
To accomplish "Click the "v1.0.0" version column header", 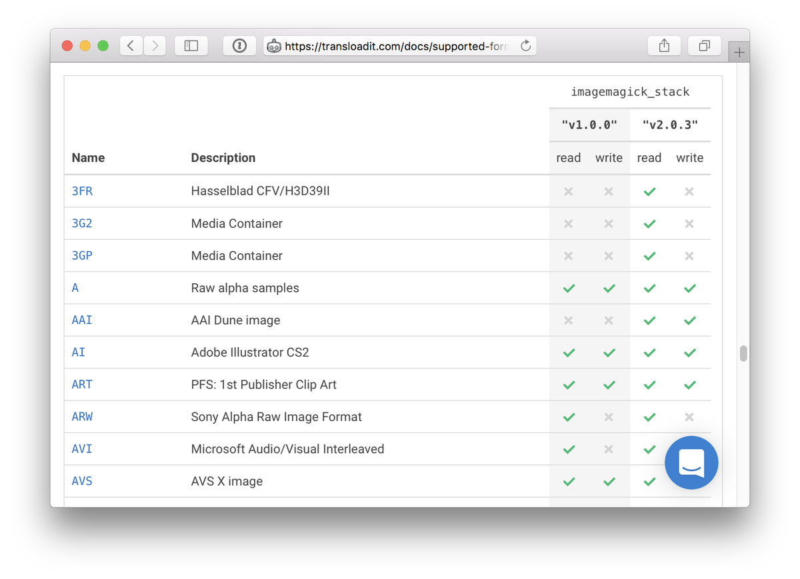I will 589,125.
